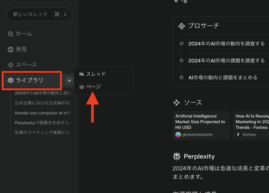This screenshot has height=193, width=269.
Task: Toggle checkmark for AI市場の動向と課題をまとめる
Action: 181,77
